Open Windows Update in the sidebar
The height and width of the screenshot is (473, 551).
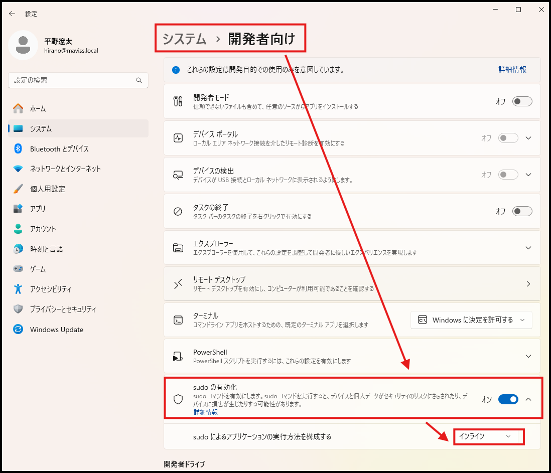pos(56,330)
